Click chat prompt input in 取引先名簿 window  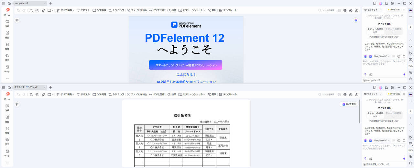384,149
